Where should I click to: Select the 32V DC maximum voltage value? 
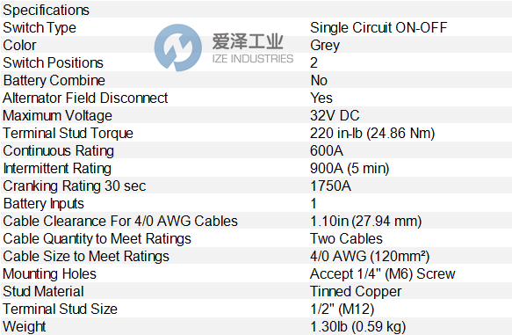coord(335,116)
